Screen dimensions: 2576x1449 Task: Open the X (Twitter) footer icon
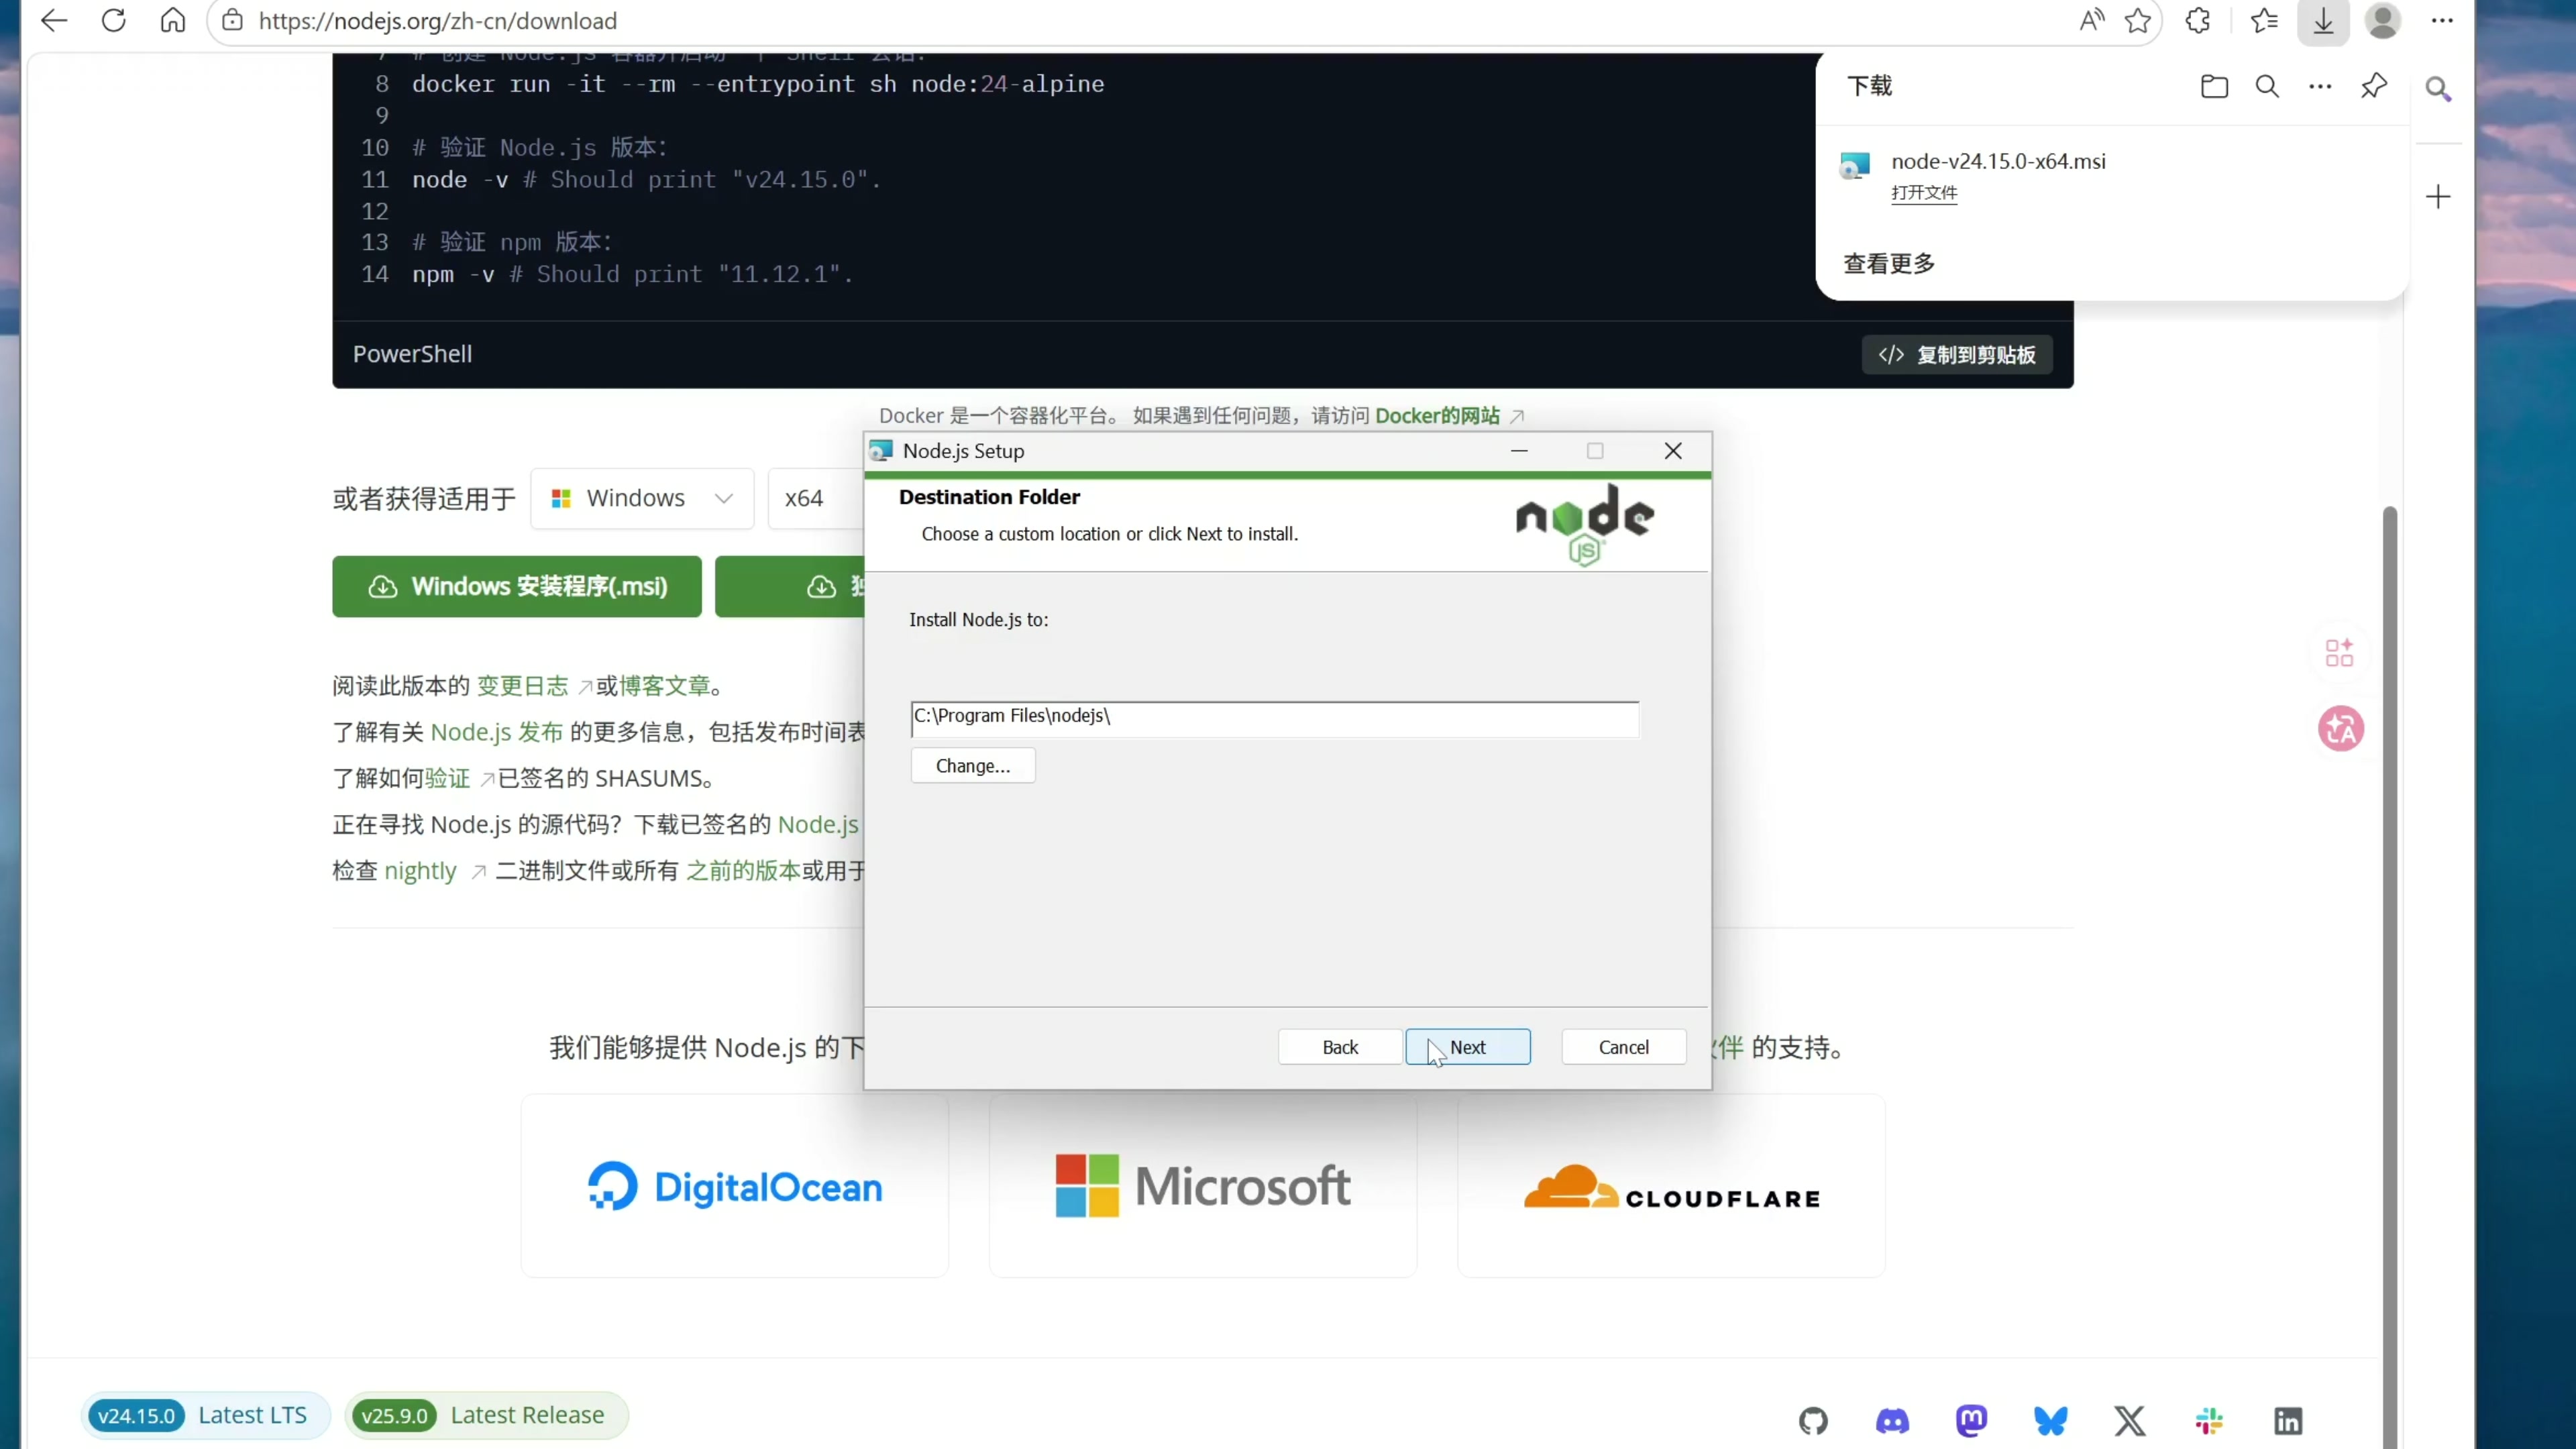coord(2129,1421)
